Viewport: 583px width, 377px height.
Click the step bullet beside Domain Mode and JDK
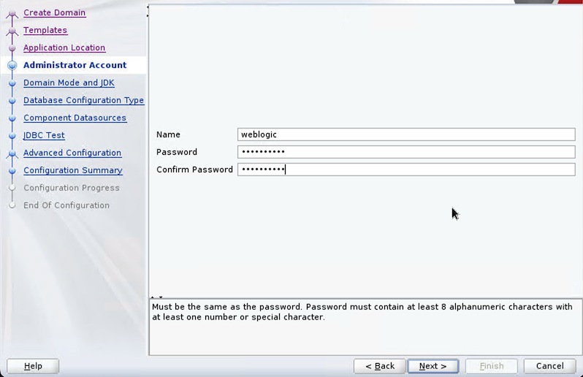(x=12, y=83)
